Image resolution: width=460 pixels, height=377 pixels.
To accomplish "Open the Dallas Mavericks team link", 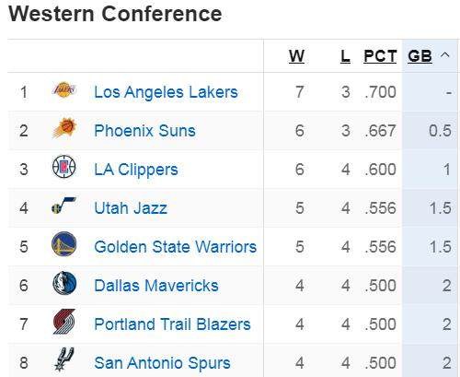I will point(156,286).
